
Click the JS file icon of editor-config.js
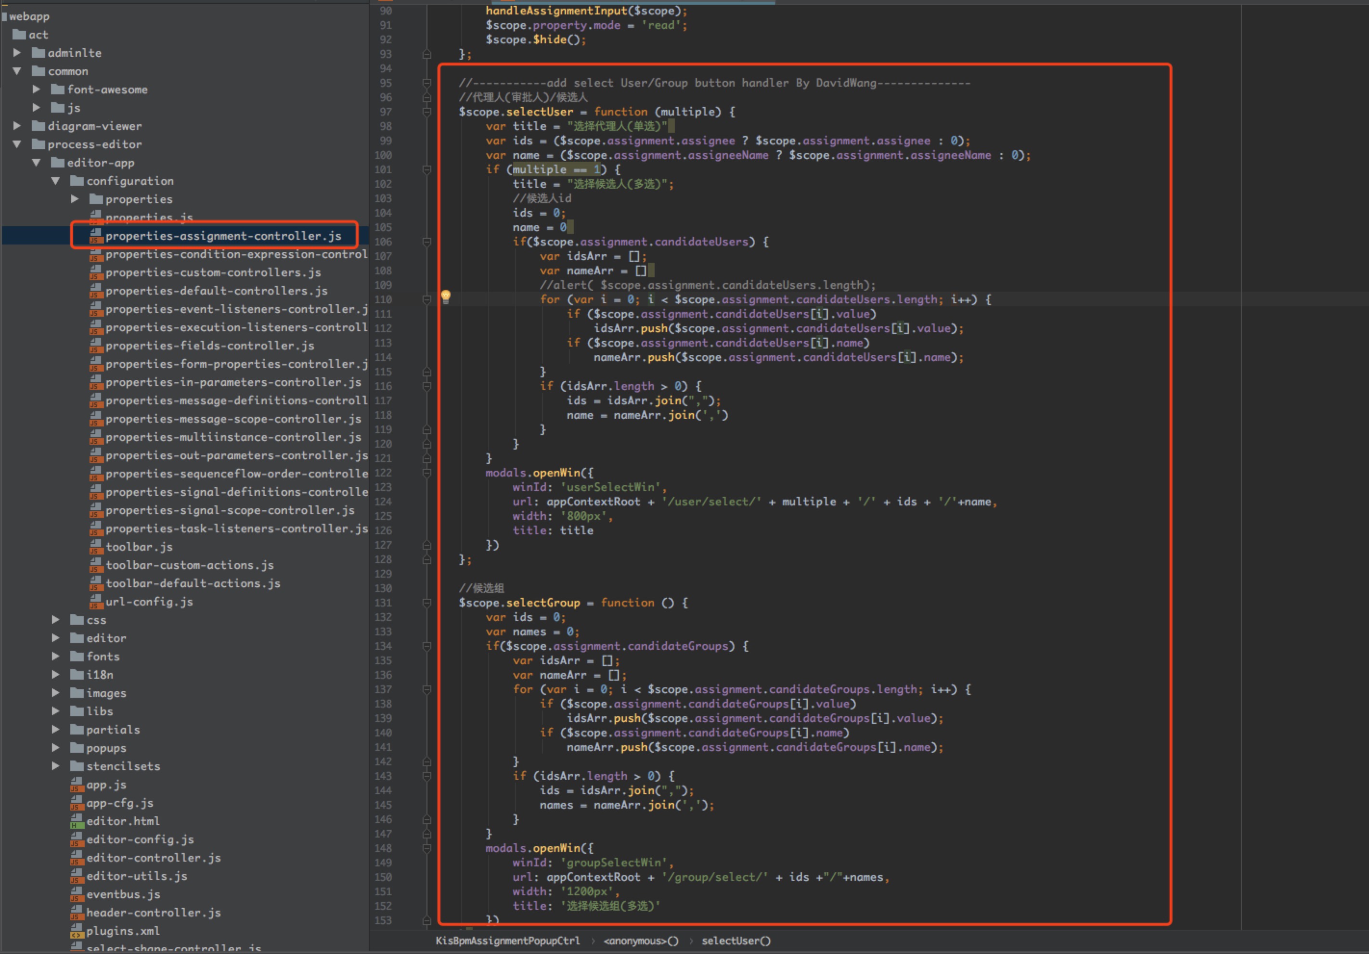click(77, 839)
